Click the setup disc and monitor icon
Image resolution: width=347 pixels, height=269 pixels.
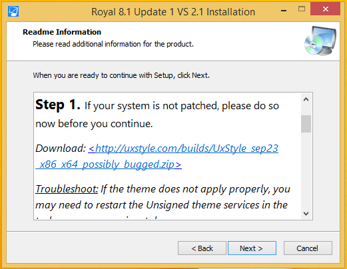320,41
